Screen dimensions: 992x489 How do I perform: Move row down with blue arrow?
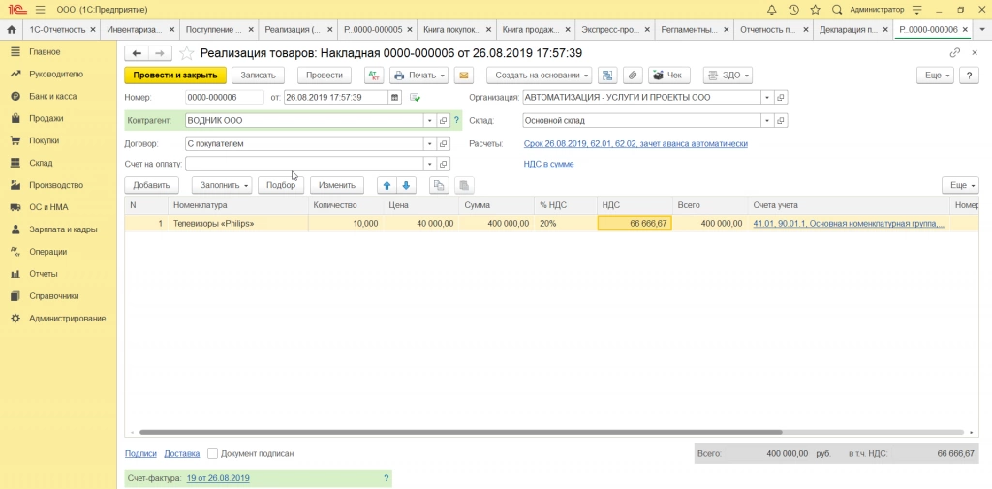406,185
